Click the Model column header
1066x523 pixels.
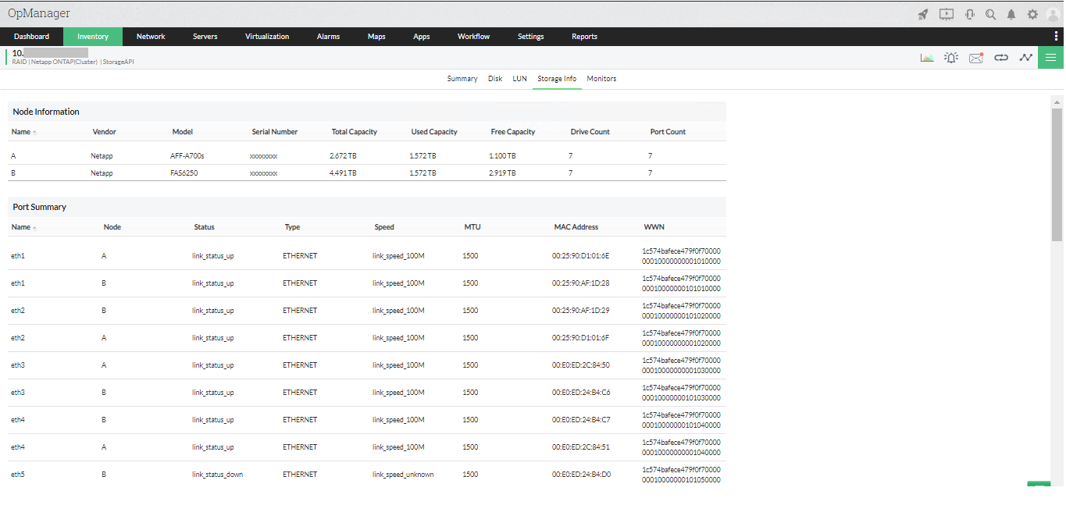tap(182, 132)
